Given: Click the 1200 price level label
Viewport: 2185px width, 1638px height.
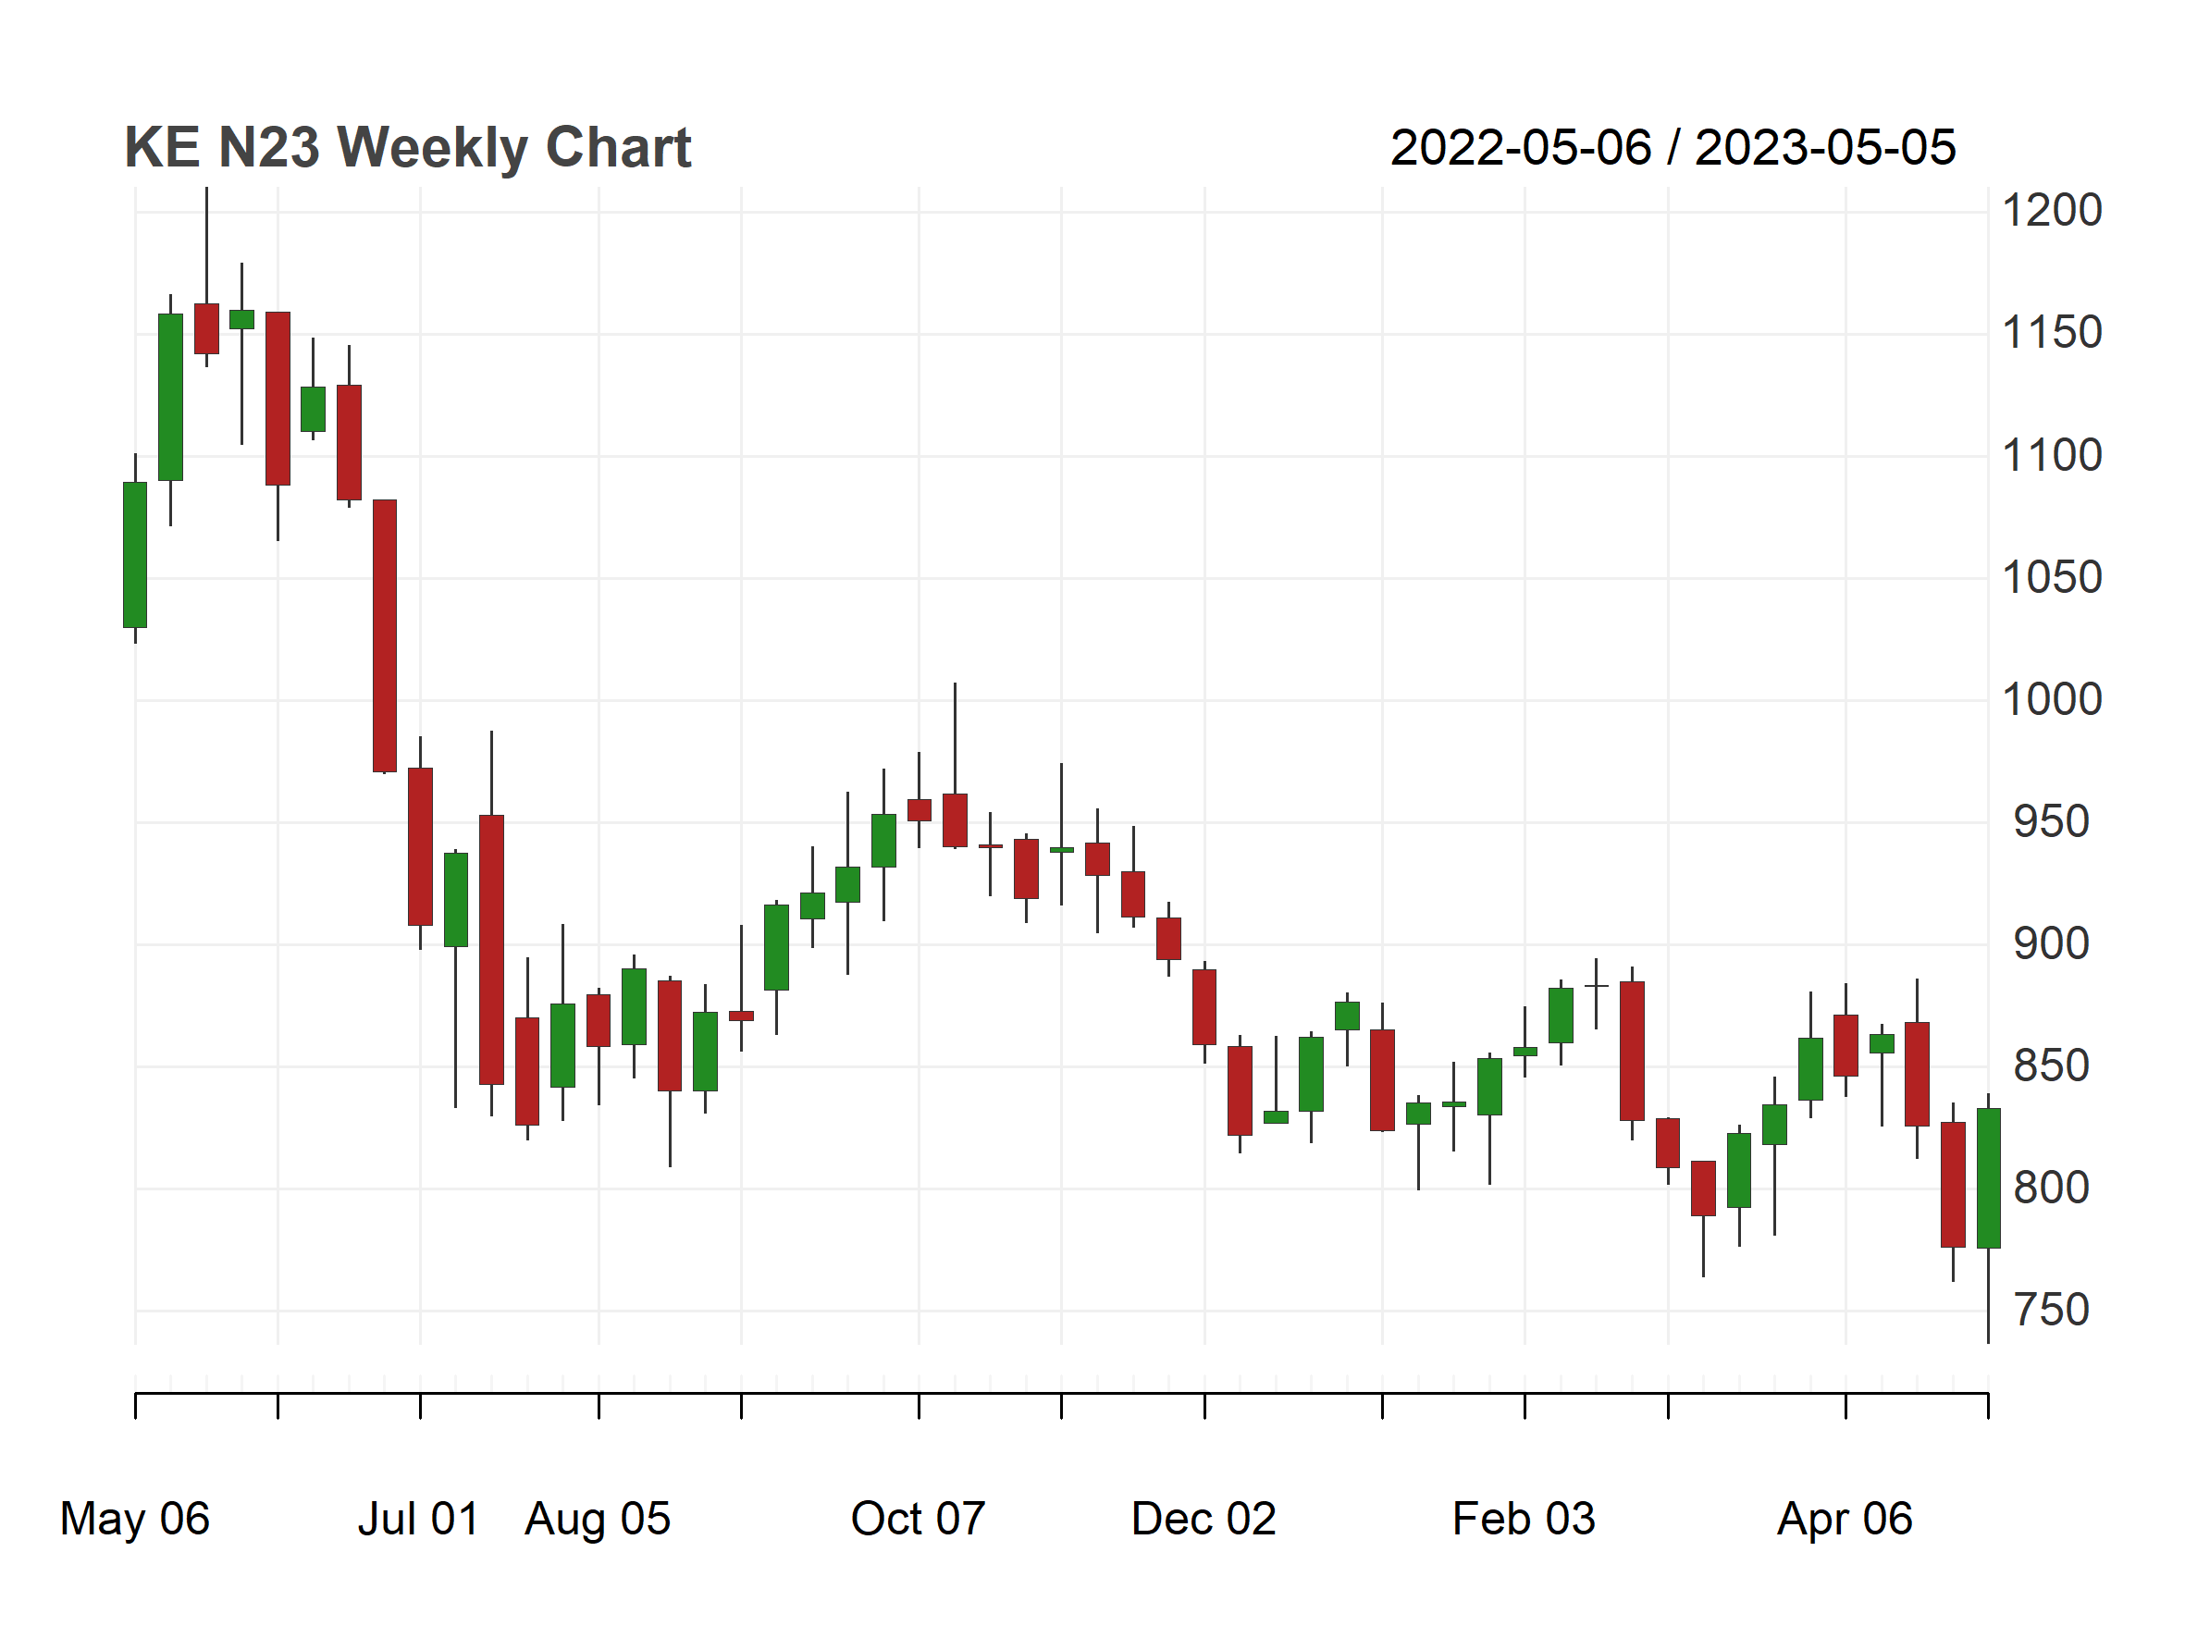Looking at the screenshot, I should [2051, 211].
